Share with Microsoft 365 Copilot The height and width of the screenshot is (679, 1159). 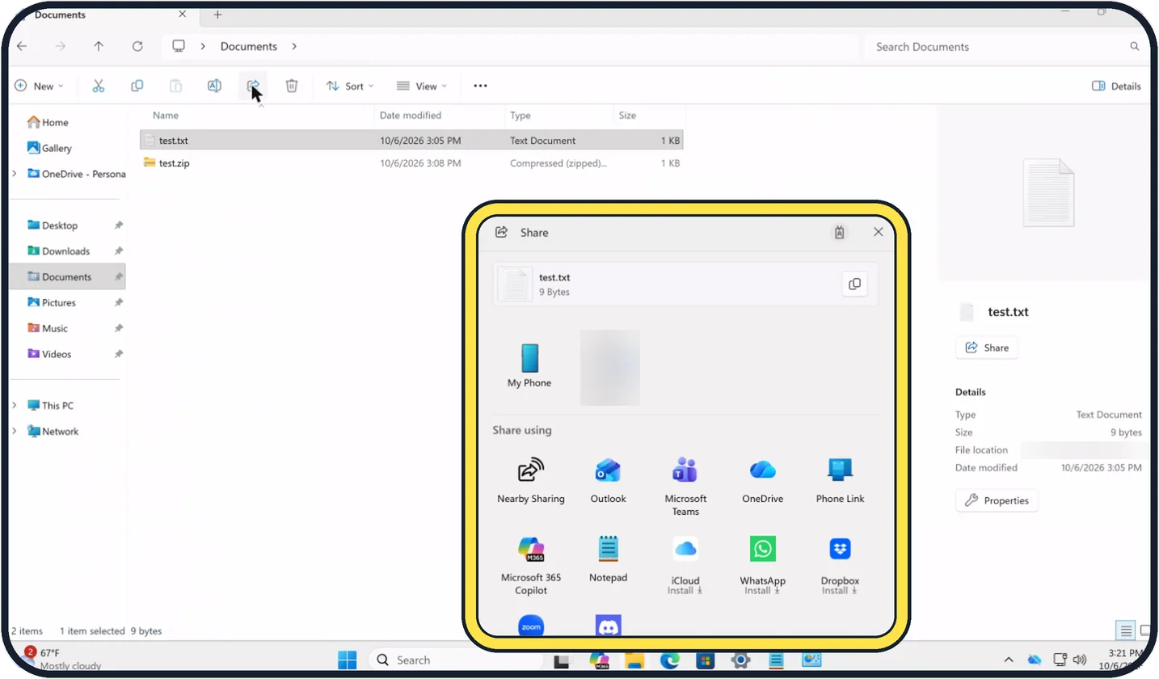(531, 566)
